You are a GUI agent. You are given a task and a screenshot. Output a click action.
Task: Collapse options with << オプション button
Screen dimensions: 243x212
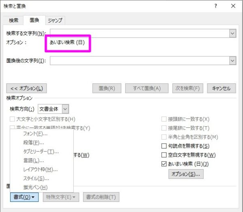point(26,88)
